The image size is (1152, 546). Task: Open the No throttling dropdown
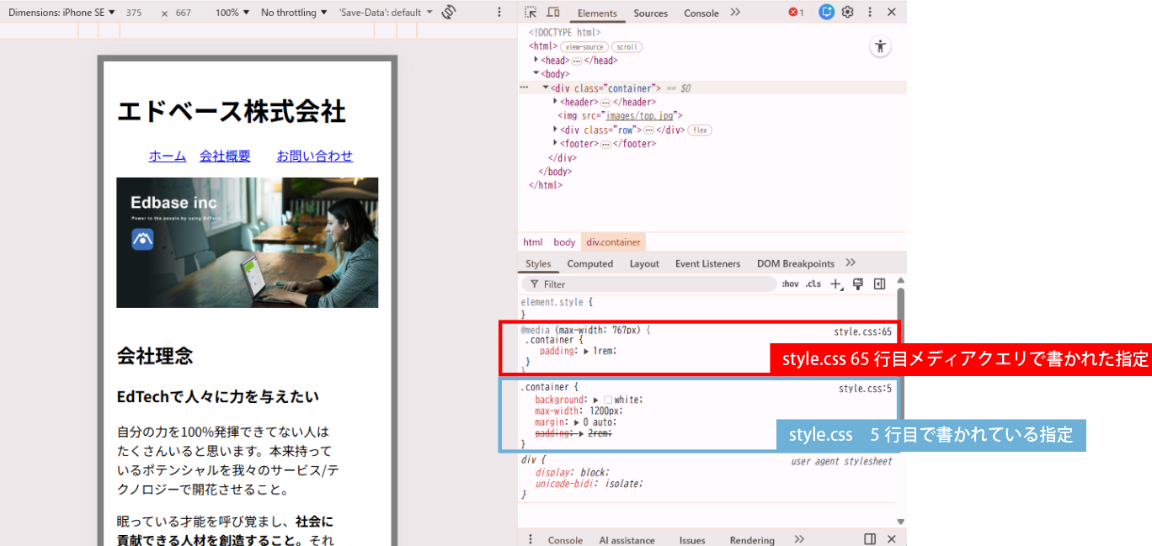[x=294, y=13]
